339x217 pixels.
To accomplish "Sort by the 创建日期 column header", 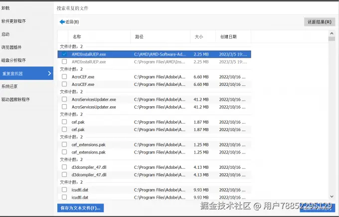I will [x=233, y=37].
